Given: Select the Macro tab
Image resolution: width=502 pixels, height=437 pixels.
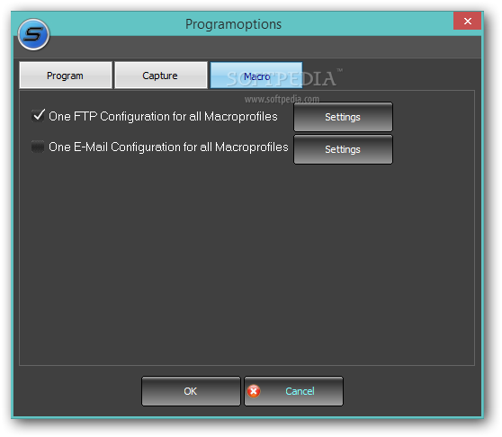Looking at the screenshot, I should click(x=256, y=76).
